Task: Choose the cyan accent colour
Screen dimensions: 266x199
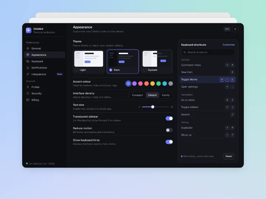Action: pyautogui.click(x=165, y=83)
